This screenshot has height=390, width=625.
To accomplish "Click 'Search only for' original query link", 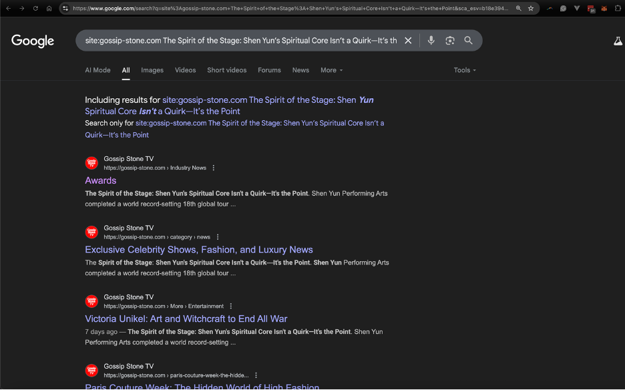I will [x=234, y=129].
